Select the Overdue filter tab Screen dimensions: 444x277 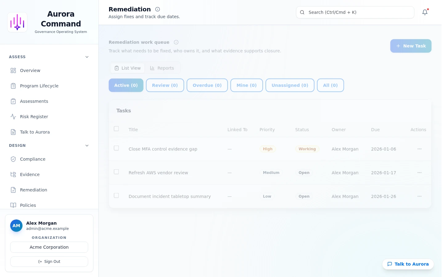click(207, 85)
